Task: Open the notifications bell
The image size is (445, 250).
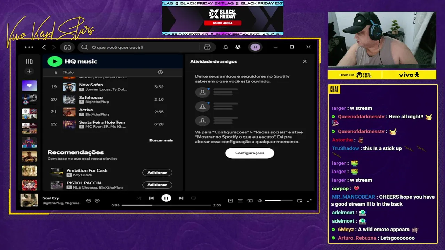Action: 226,47
